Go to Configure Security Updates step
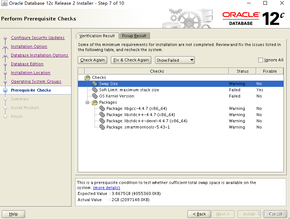This screenshot has width=290, height=219. pyautogui.click(x=38, y=38)
